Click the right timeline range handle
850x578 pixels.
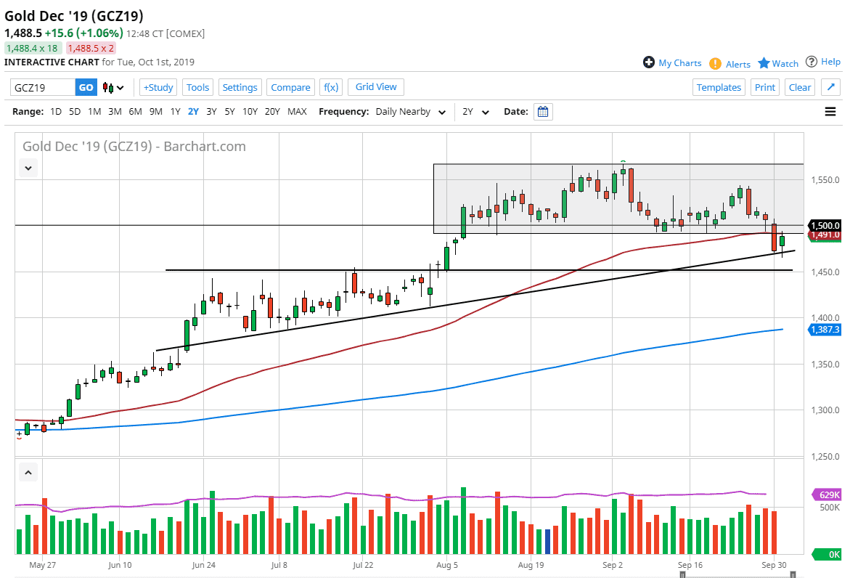[x=792, y=574]
